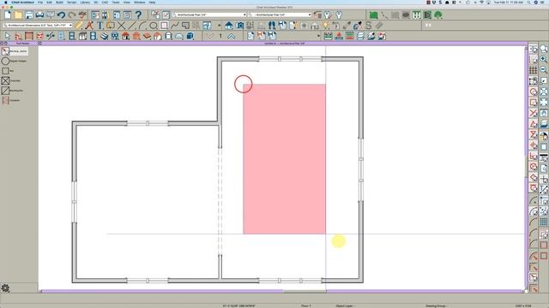The image size is (549, 308).
Task: Open the Apple menu
Action: [x=5, y=3]
